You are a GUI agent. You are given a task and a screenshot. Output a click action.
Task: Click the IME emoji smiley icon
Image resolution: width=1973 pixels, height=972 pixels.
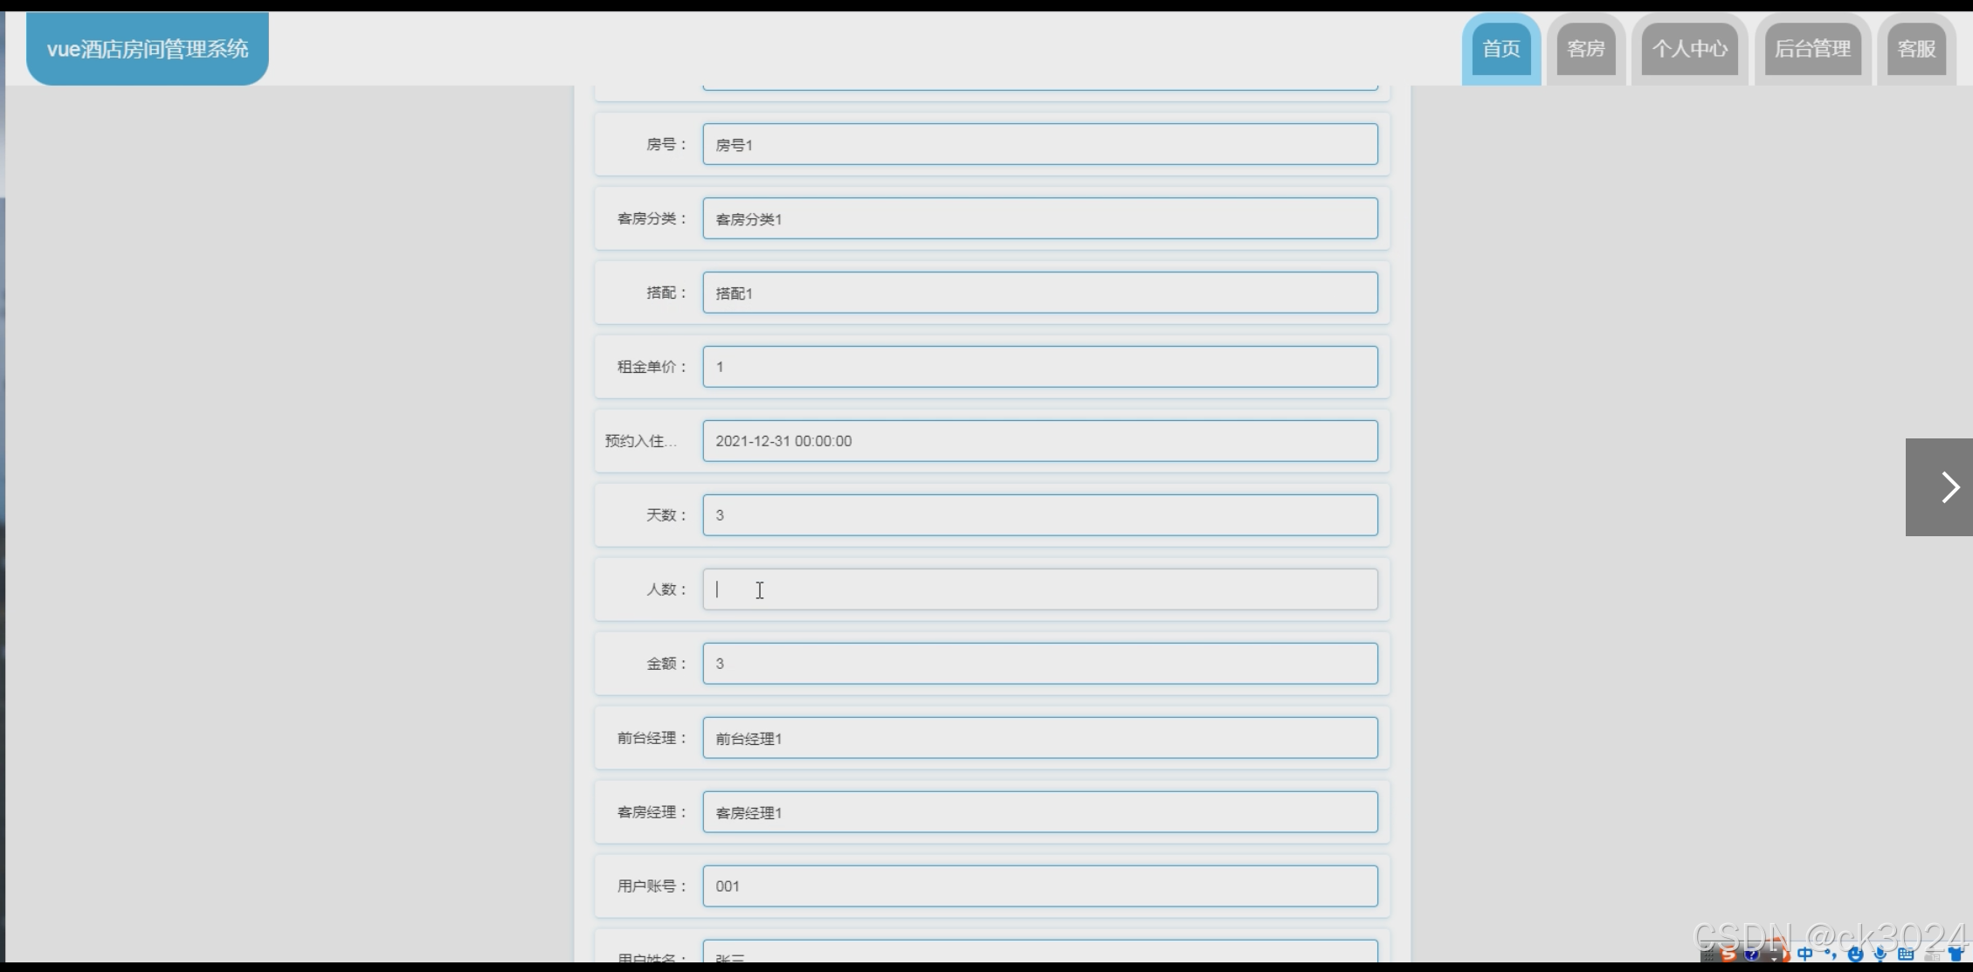1855,955
